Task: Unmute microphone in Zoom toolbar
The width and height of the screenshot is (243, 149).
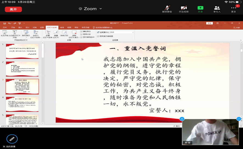Action: (167, 9)
